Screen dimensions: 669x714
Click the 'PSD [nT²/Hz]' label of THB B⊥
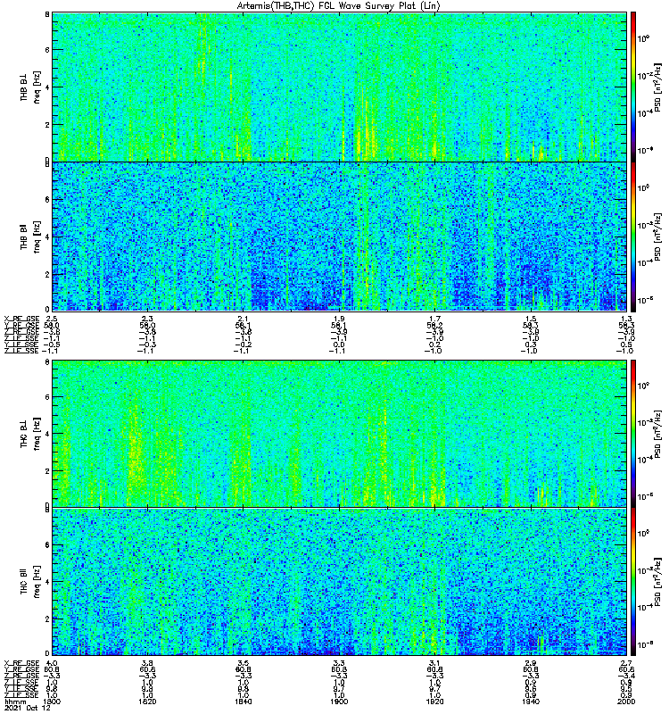tap(658, 87)
